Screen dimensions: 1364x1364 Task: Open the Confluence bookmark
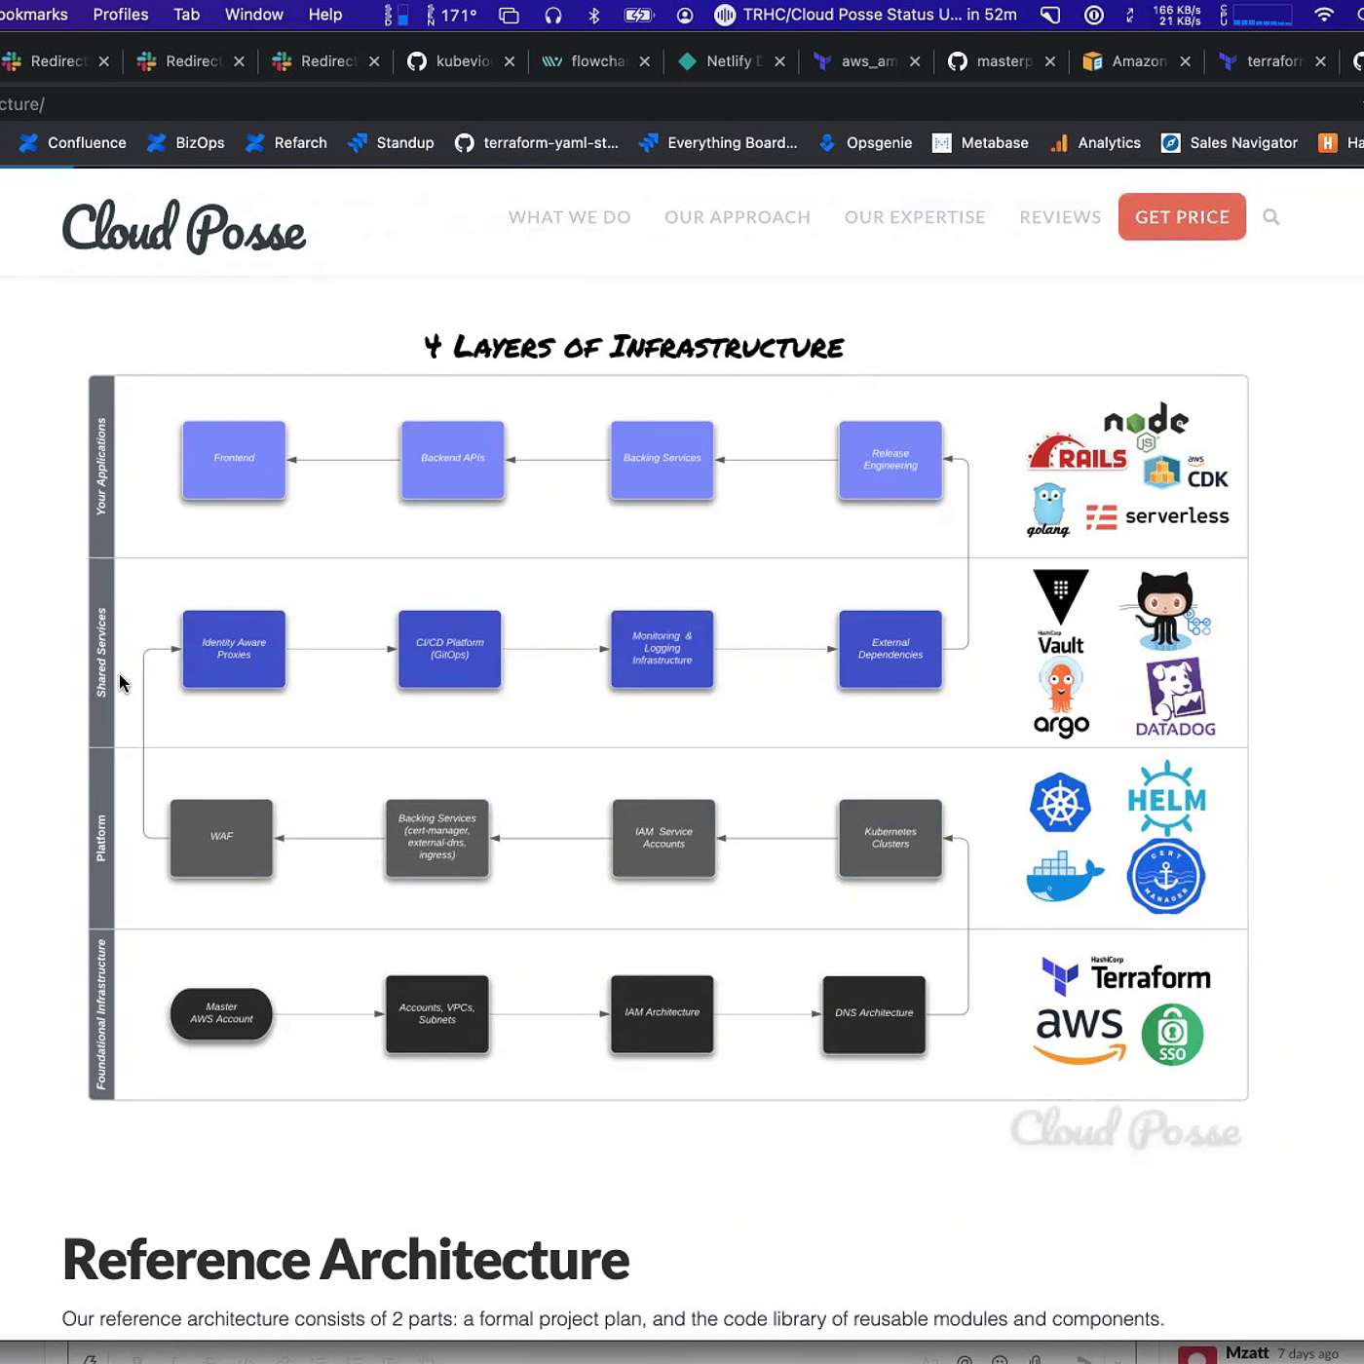73,143
